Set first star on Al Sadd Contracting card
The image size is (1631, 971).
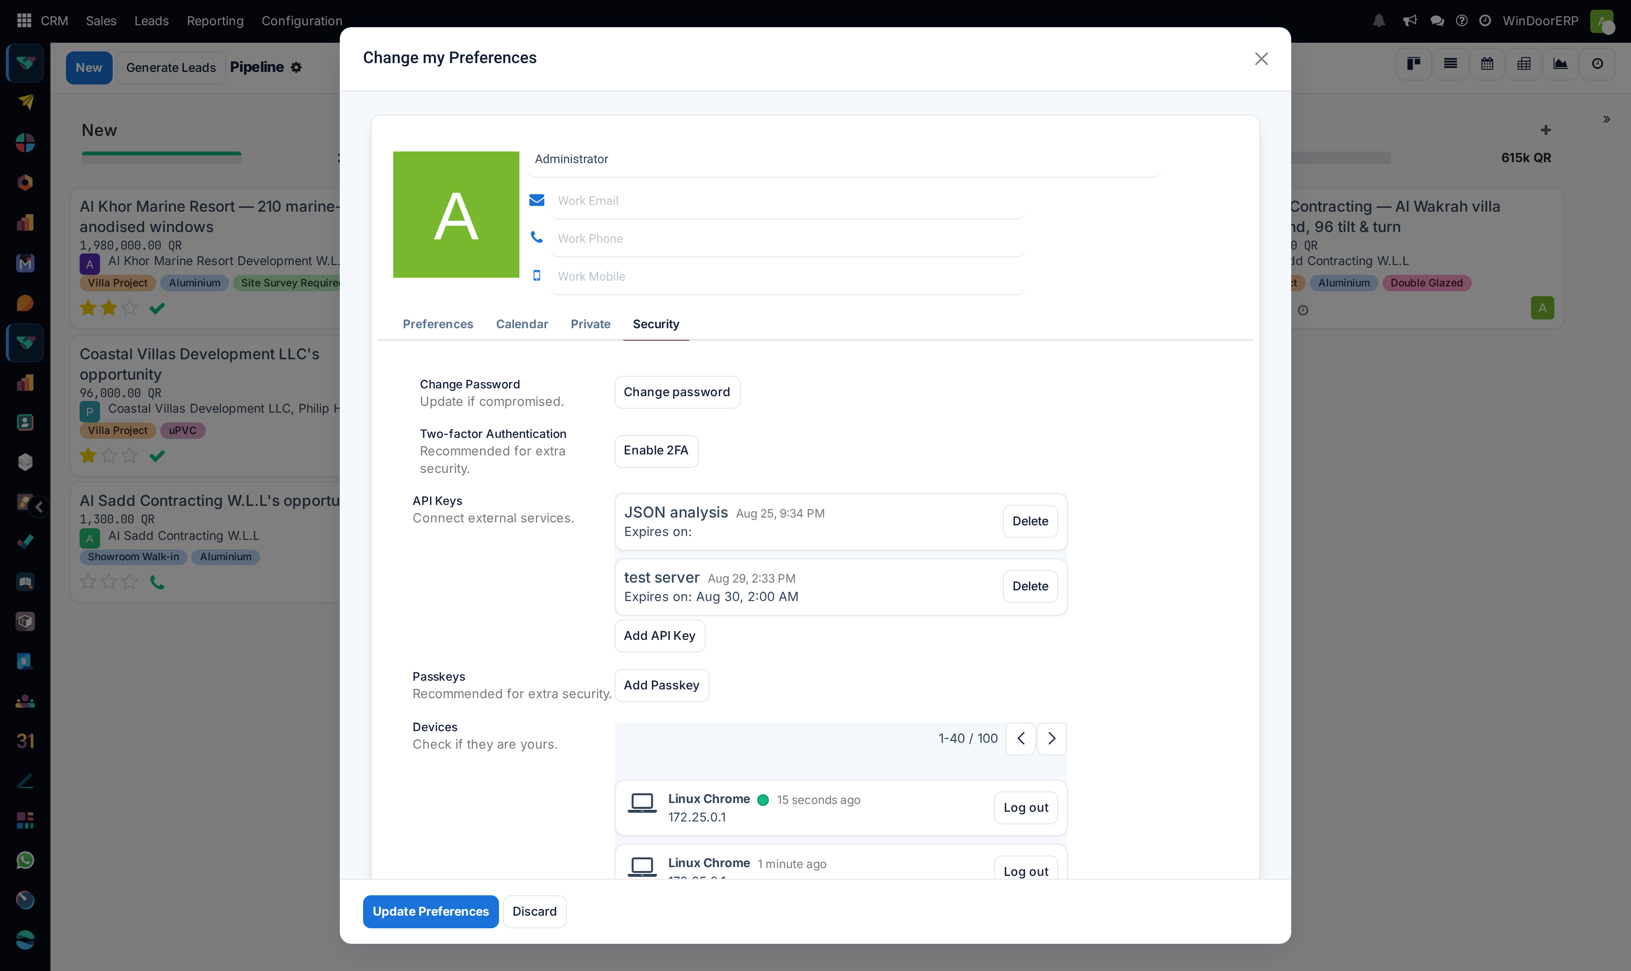pos(88,581)
